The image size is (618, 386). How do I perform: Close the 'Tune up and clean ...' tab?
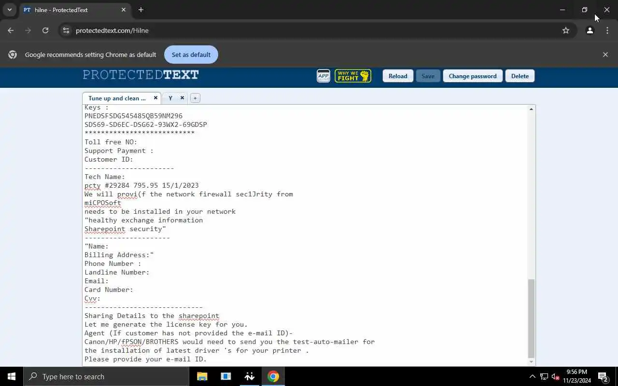155,97
